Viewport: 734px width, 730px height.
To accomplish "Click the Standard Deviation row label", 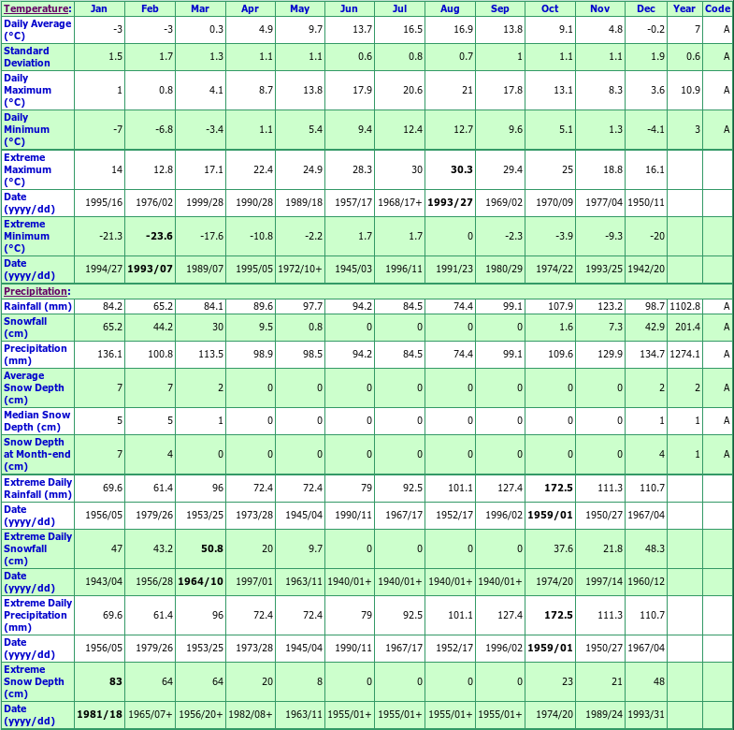I will 27,57.
